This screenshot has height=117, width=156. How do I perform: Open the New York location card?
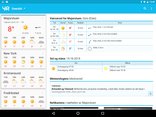tap(23, 59)
